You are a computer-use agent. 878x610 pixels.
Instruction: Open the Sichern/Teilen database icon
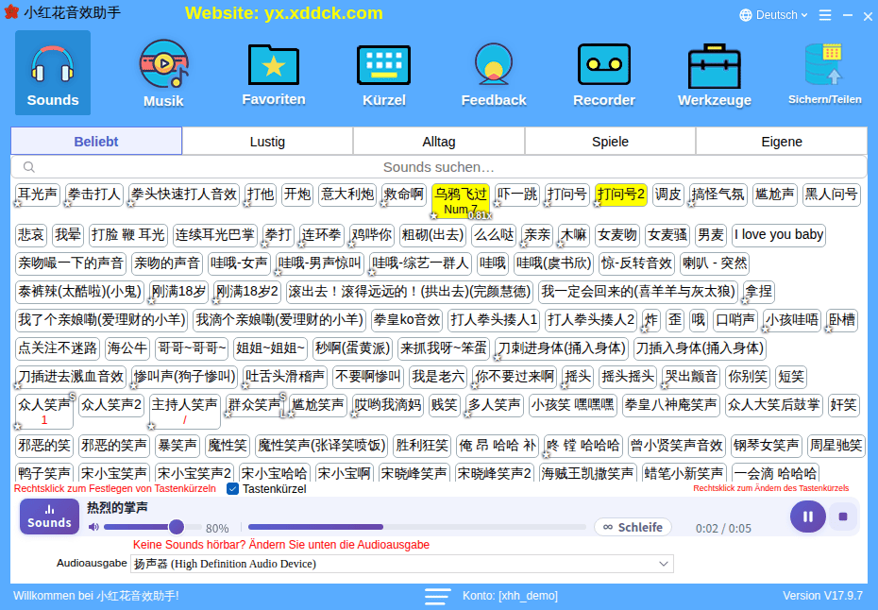(x=823, y=64)
